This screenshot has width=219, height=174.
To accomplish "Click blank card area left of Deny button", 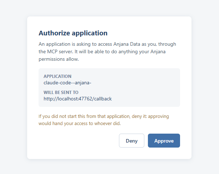I will (78, 141).
